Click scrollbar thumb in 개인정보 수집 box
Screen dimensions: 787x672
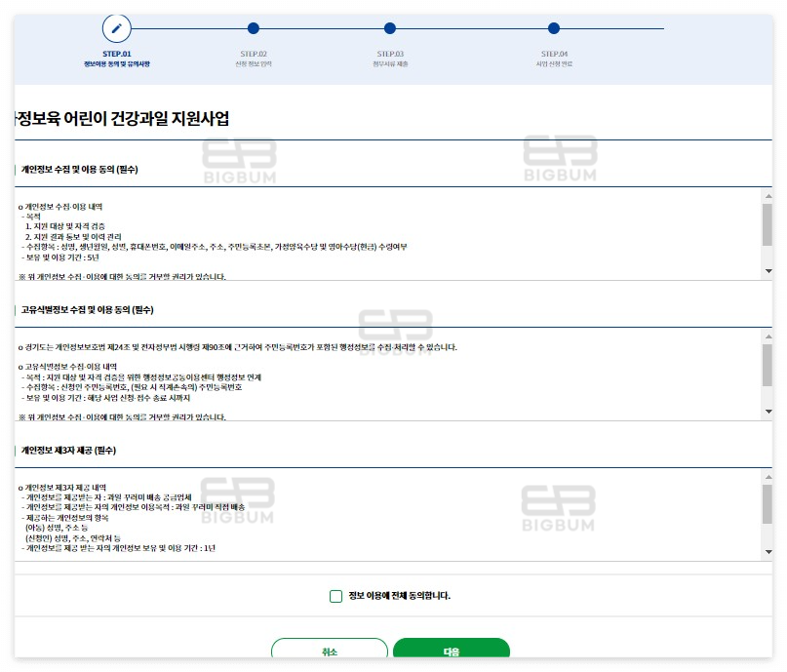767,224
